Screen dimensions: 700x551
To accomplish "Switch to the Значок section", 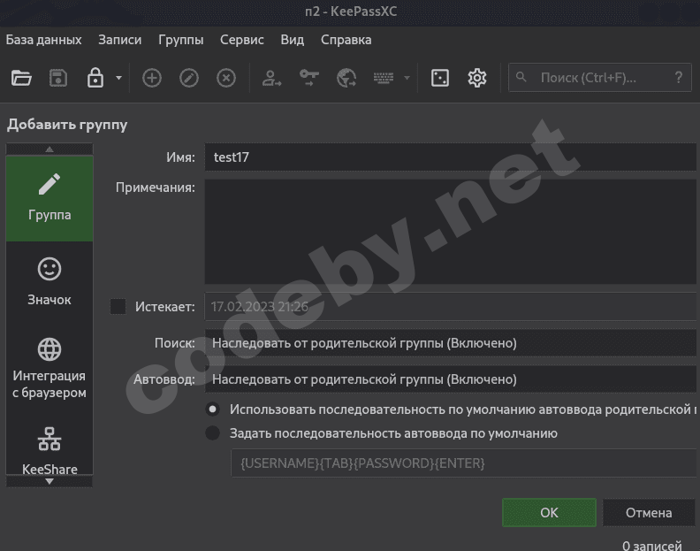I will (x=49, y=281).
